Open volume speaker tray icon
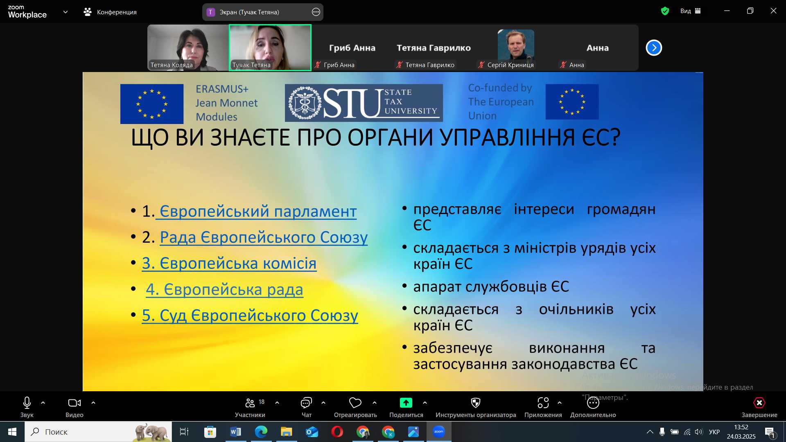The height and width of the screenshot is (442, 786). pyautogui.click(x=699, y=432)
